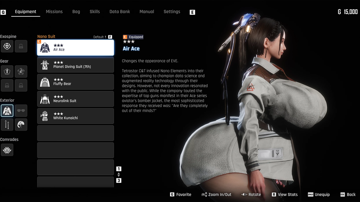Screen dimensions: 360x202
Task: Select the second Gear slot icon
Action: click(21, 71)
